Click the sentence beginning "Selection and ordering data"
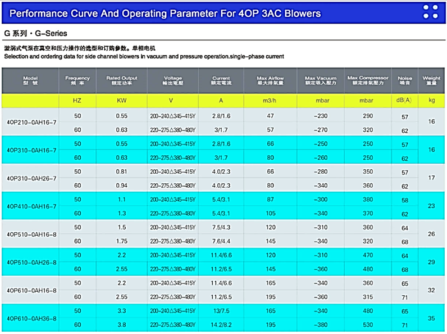 (x=144, y=57)
